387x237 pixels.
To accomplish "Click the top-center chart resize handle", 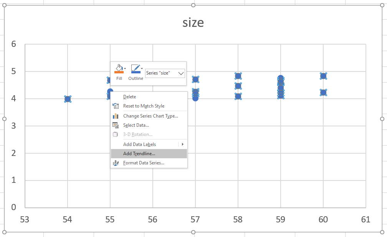I will [x=193, y=5].
